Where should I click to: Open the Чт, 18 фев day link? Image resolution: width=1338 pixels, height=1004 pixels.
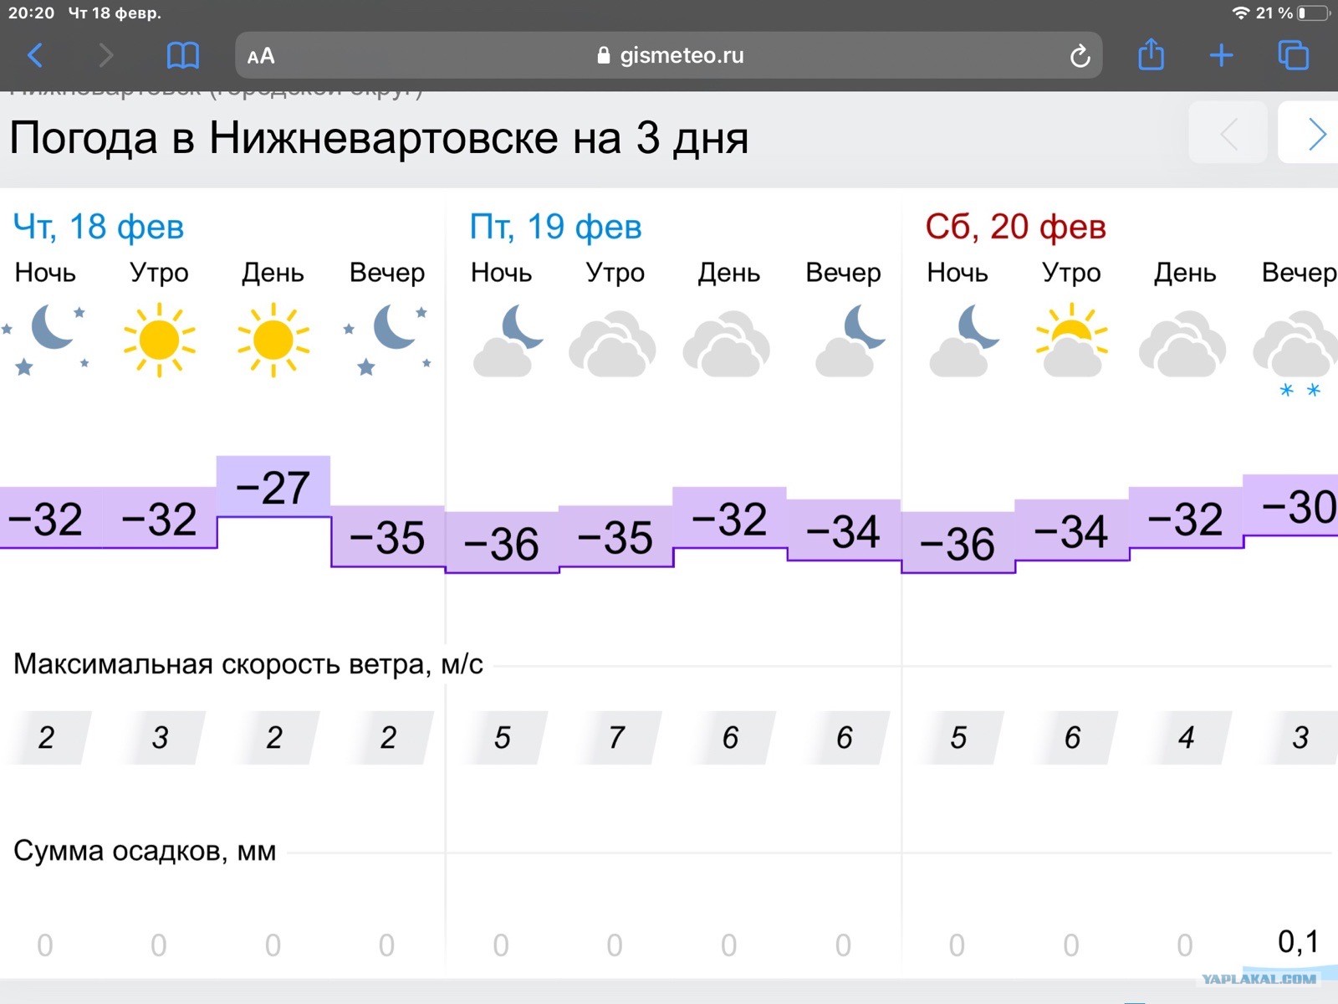99,227
